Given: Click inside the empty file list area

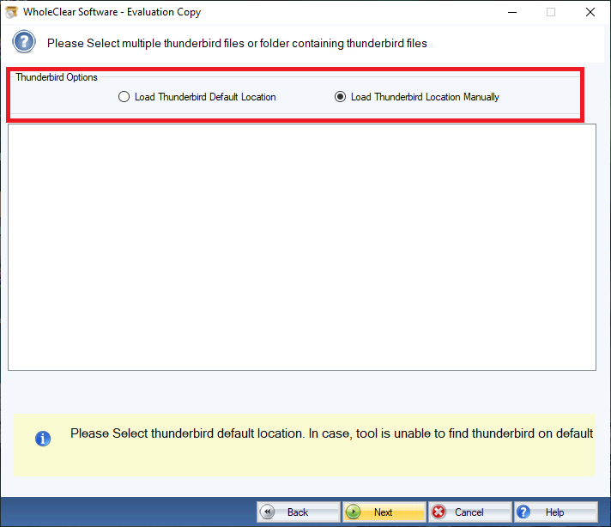Looking at the screenshot, I should point(302,247).
